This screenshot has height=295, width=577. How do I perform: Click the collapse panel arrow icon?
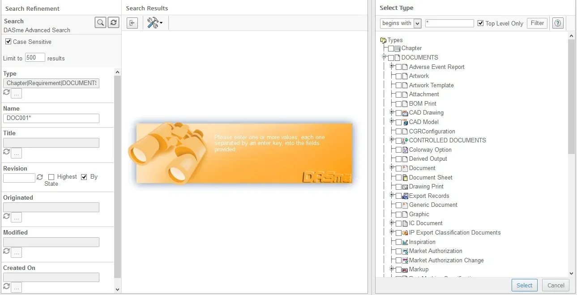coord(132,23)
